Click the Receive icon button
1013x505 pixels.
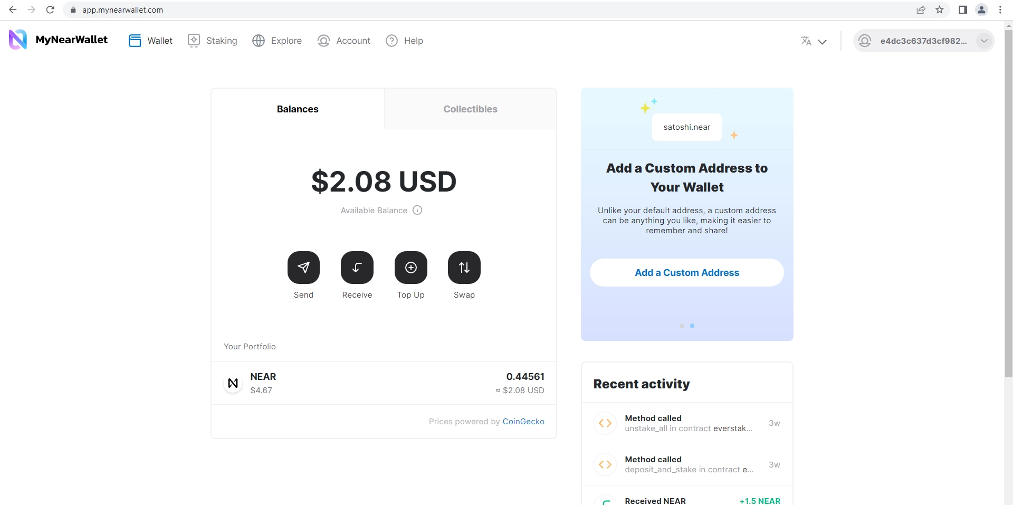pos(357,268)
